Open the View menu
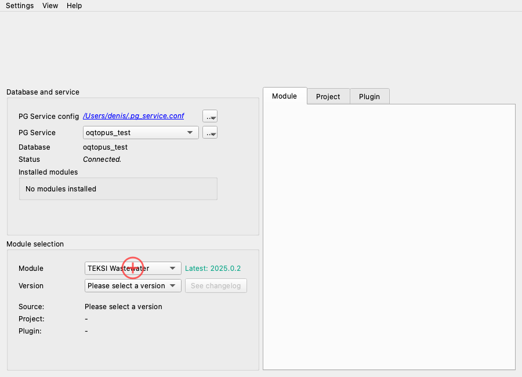 coord(50,6)
